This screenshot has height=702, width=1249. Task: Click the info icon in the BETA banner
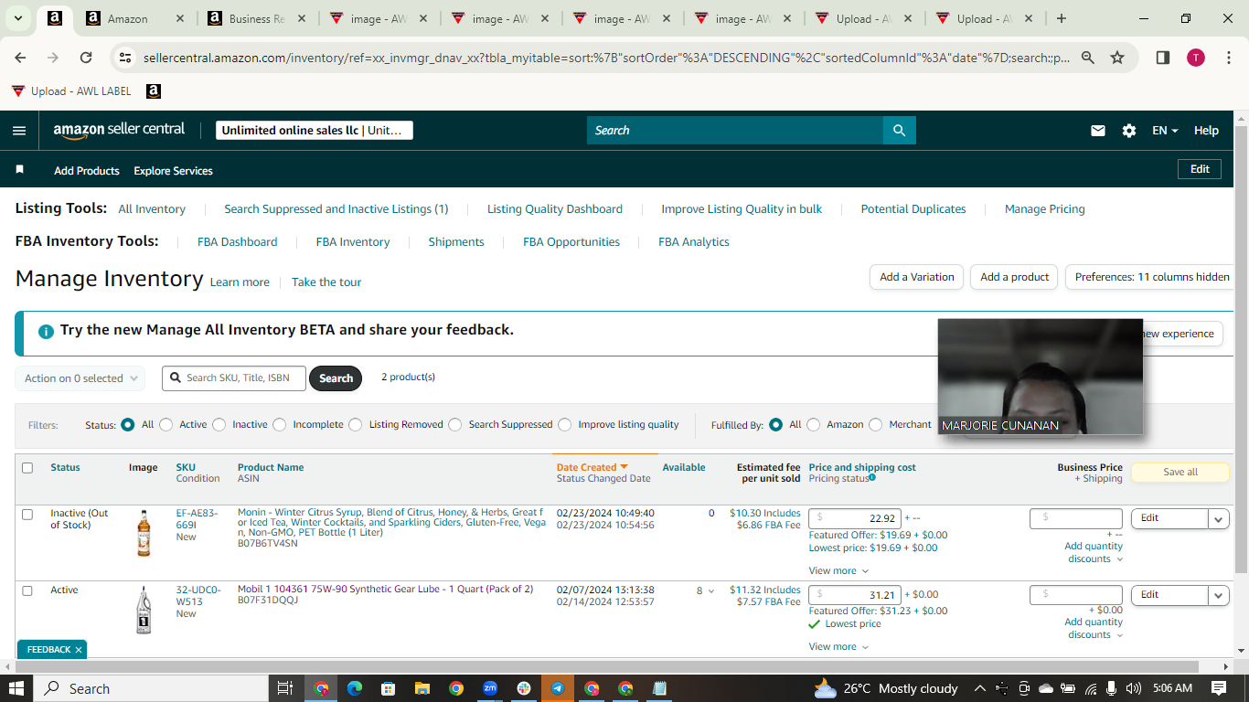46,331
